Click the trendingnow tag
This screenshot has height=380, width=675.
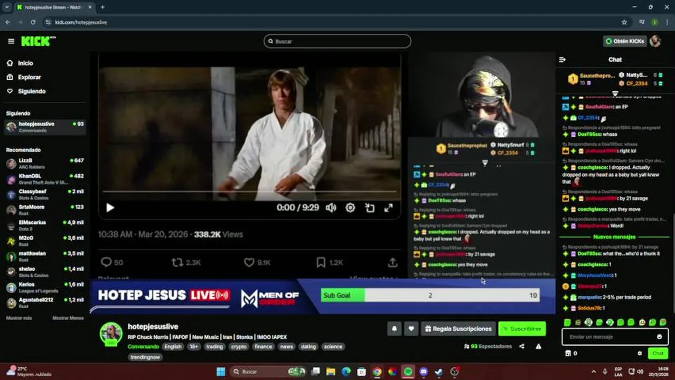[x=145, y=357]
